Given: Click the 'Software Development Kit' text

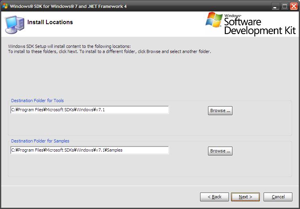Looking at the screenshot, I should pos(260,26).
